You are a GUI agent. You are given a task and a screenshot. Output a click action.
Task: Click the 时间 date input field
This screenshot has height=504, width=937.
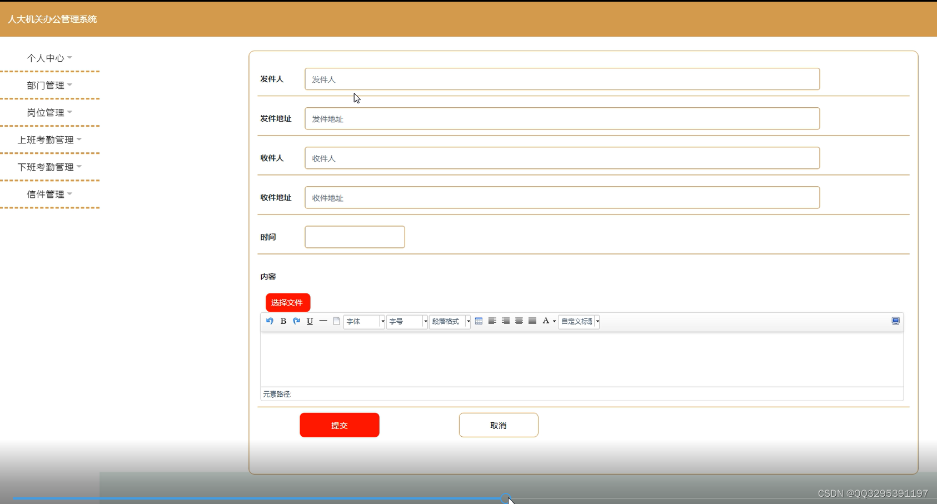pos(355,237)
